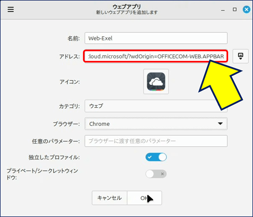This screenshot has height=217, width=253.
Task: Click the アドレス: label
Action: click(x=70, y=56)
